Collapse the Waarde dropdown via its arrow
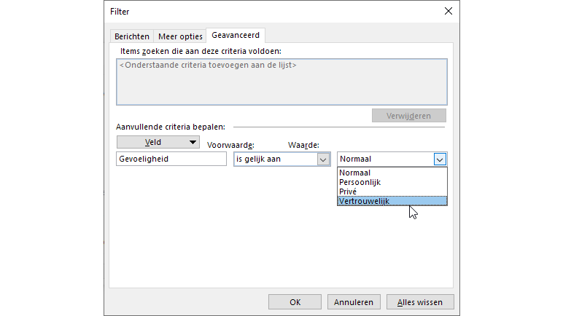 pyautogui.click(x=439, y=159)
